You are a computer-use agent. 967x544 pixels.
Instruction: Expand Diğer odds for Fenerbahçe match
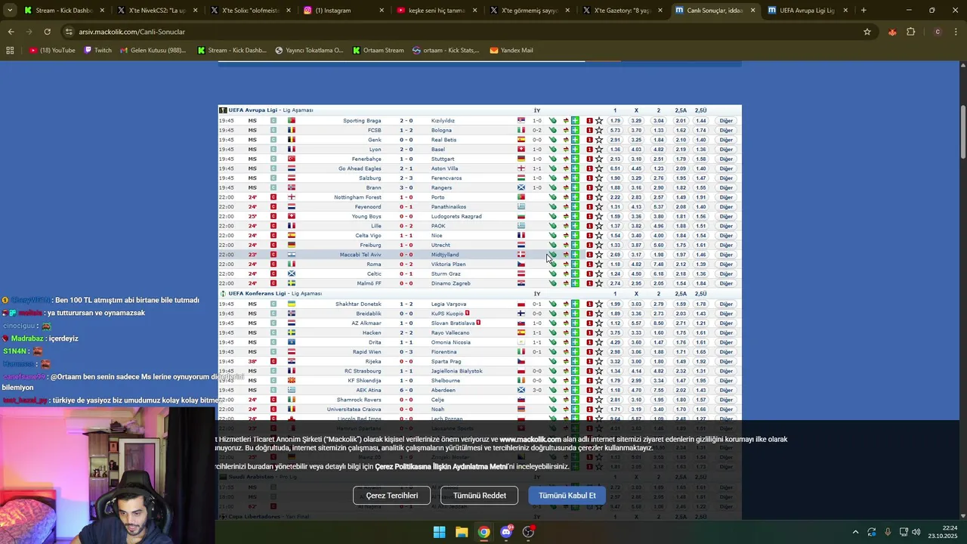[726, 159]
